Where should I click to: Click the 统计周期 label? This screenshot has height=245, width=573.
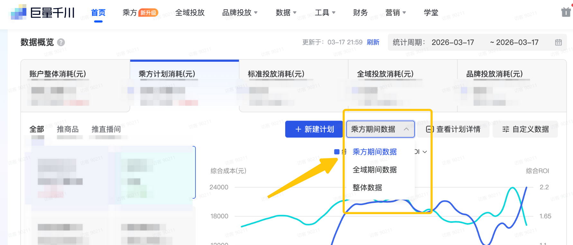pyautogui.click(x=409, y=42)
